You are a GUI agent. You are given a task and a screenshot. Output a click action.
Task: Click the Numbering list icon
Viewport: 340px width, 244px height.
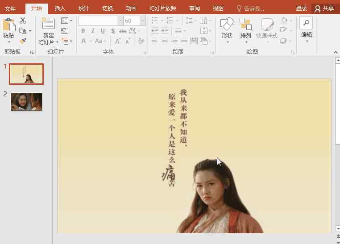pos(170,21)
